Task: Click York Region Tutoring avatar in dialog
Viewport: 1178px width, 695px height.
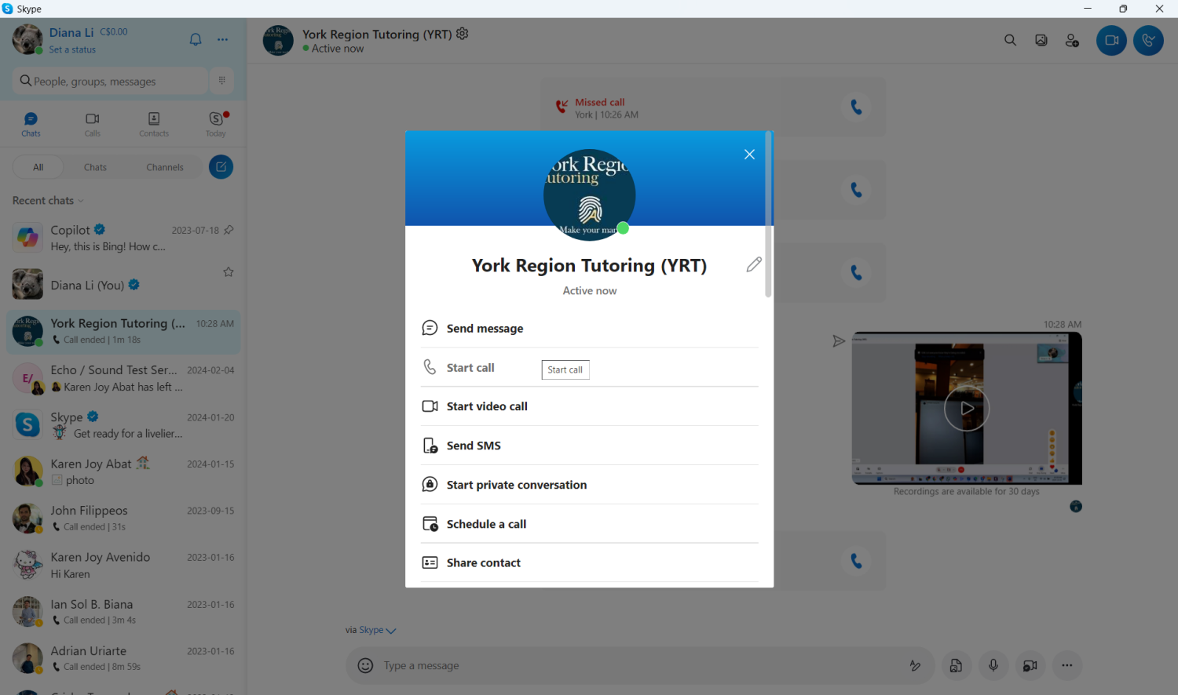Action: click(x=589, y=195)
